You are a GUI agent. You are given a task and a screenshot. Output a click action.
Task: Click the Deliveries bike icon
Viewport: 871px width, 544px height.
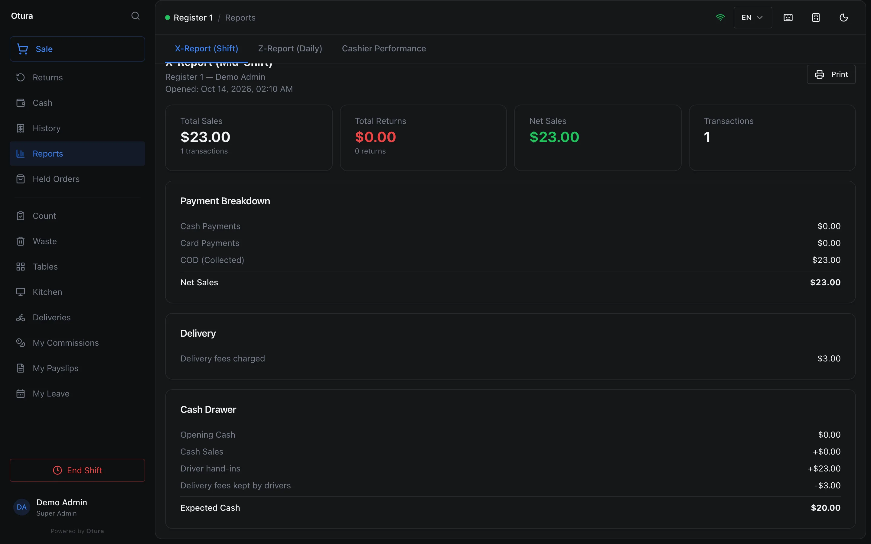coord(21,317)
